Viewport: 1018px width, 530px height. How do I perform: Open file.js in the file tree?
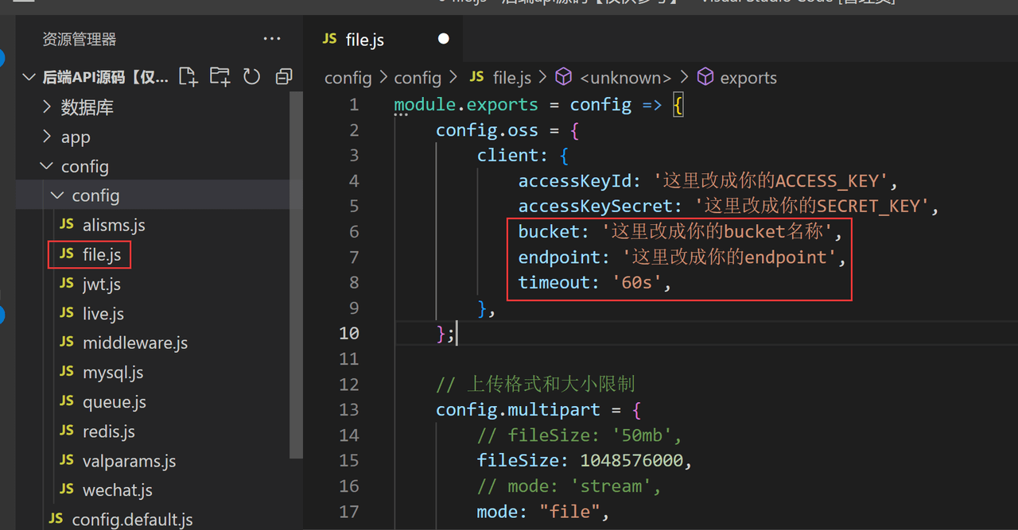(101, 254)
